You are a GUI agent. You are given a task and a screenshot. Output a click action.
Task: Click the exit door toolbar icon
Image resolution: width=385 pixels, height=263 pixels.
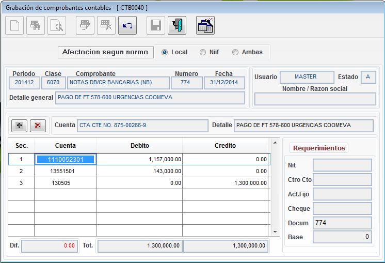tap(177, 25)
